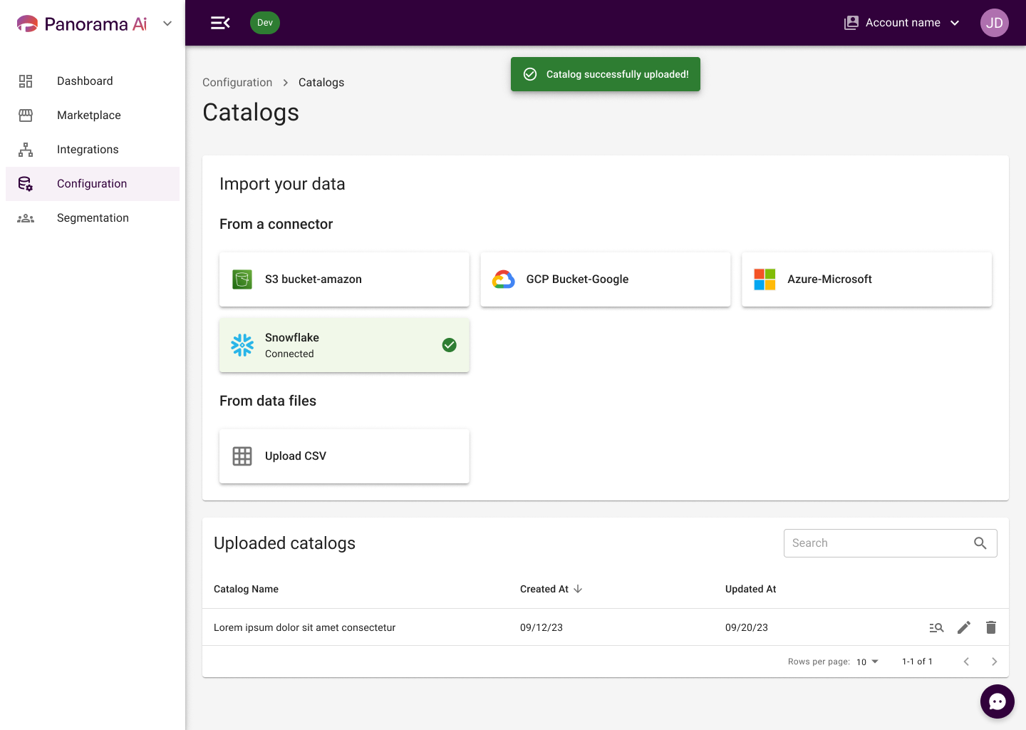Focus the catalog Search field
This screenshot has width=1026, height=730.
coord(890,543)
